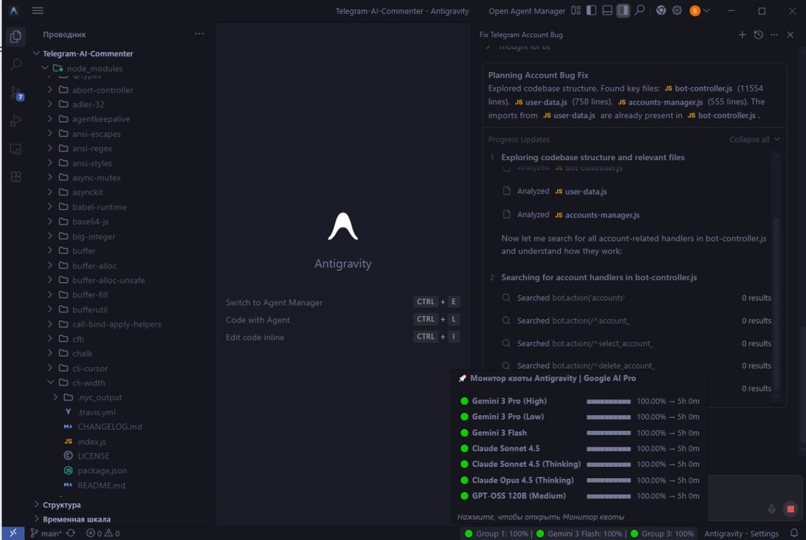Image resolution: width=806 pixels, height=540 pixels.
Task: Click the orange account avatar
Action: click(x=695, y=11)
